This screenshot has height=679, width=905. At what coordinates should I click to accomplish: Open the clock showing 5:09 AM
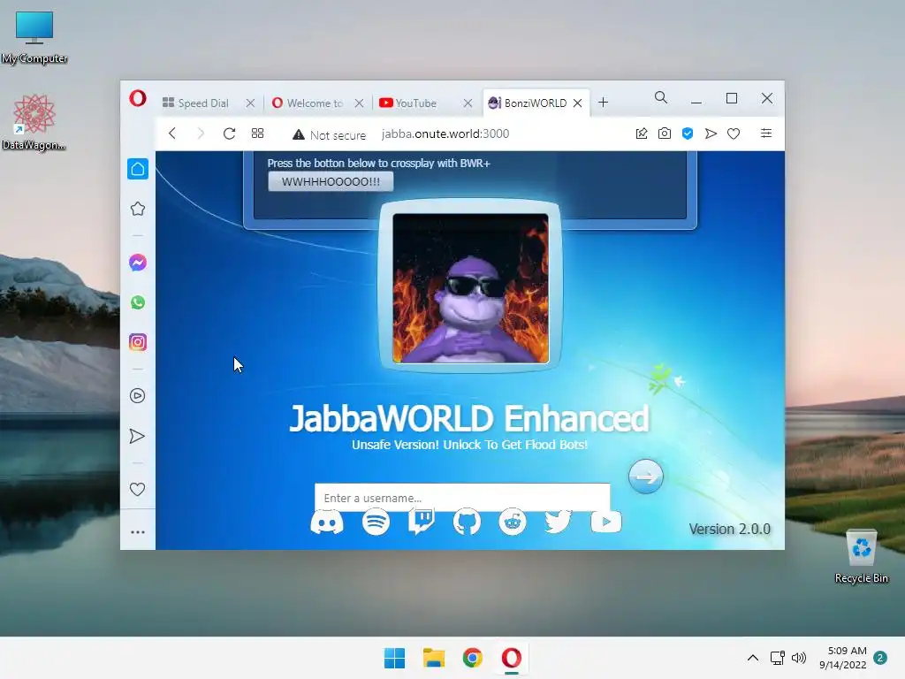[843, 658]
